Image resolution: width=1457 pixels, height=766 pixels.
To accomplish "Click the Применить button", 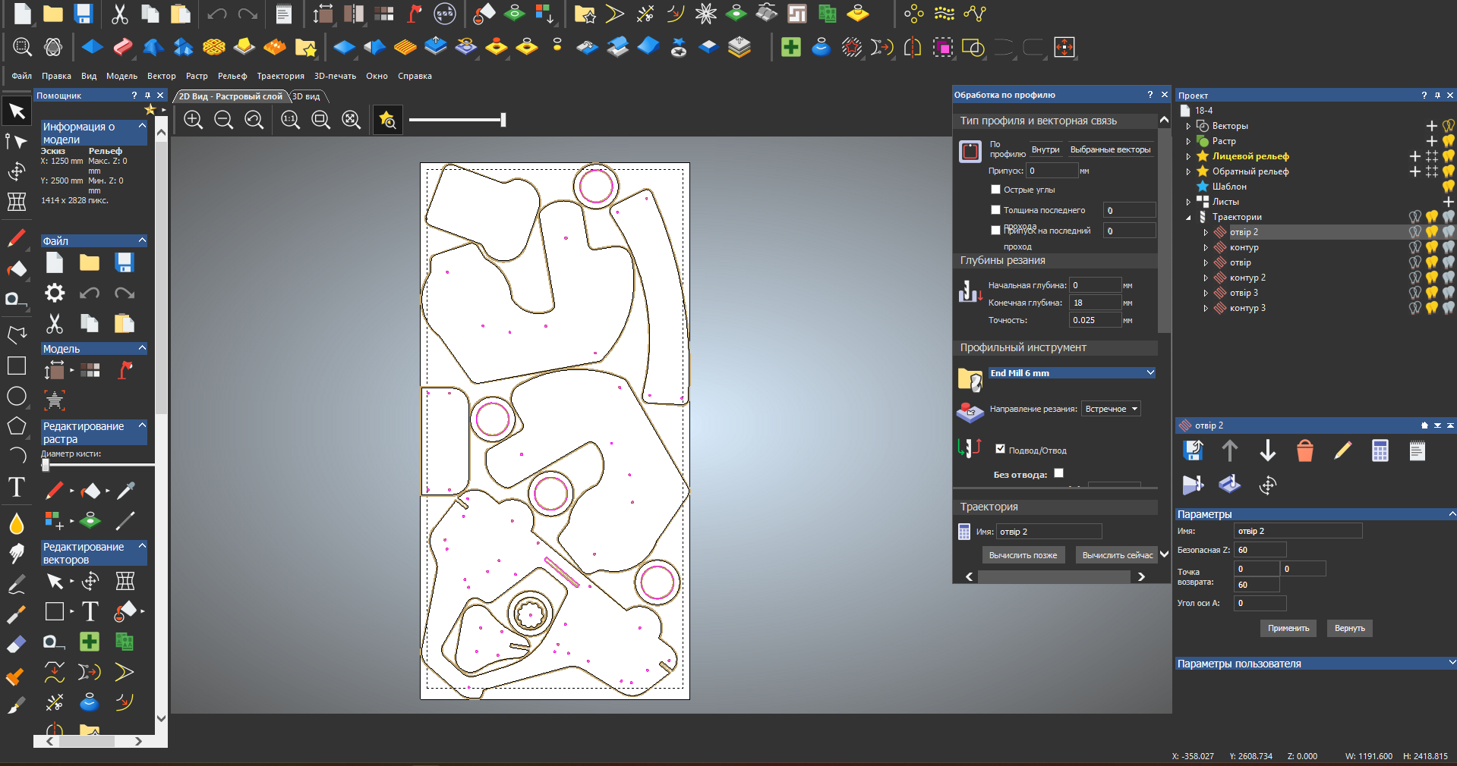I will [1288, 628].
